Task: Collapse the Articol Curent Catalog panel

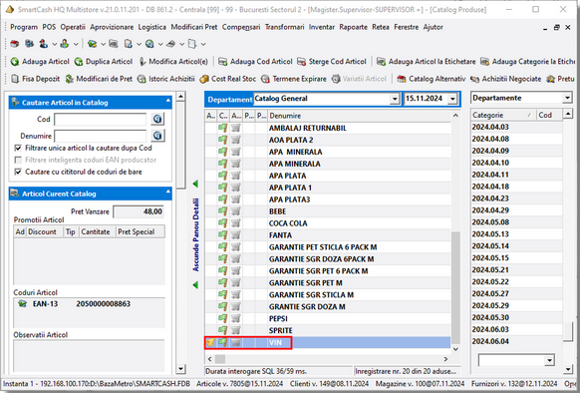Action: click(168, 192)
